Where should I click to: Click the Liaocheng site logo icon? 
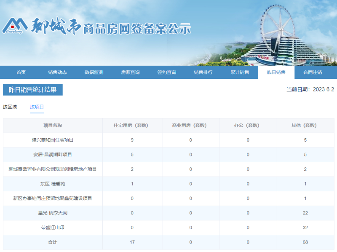(15, 26)
